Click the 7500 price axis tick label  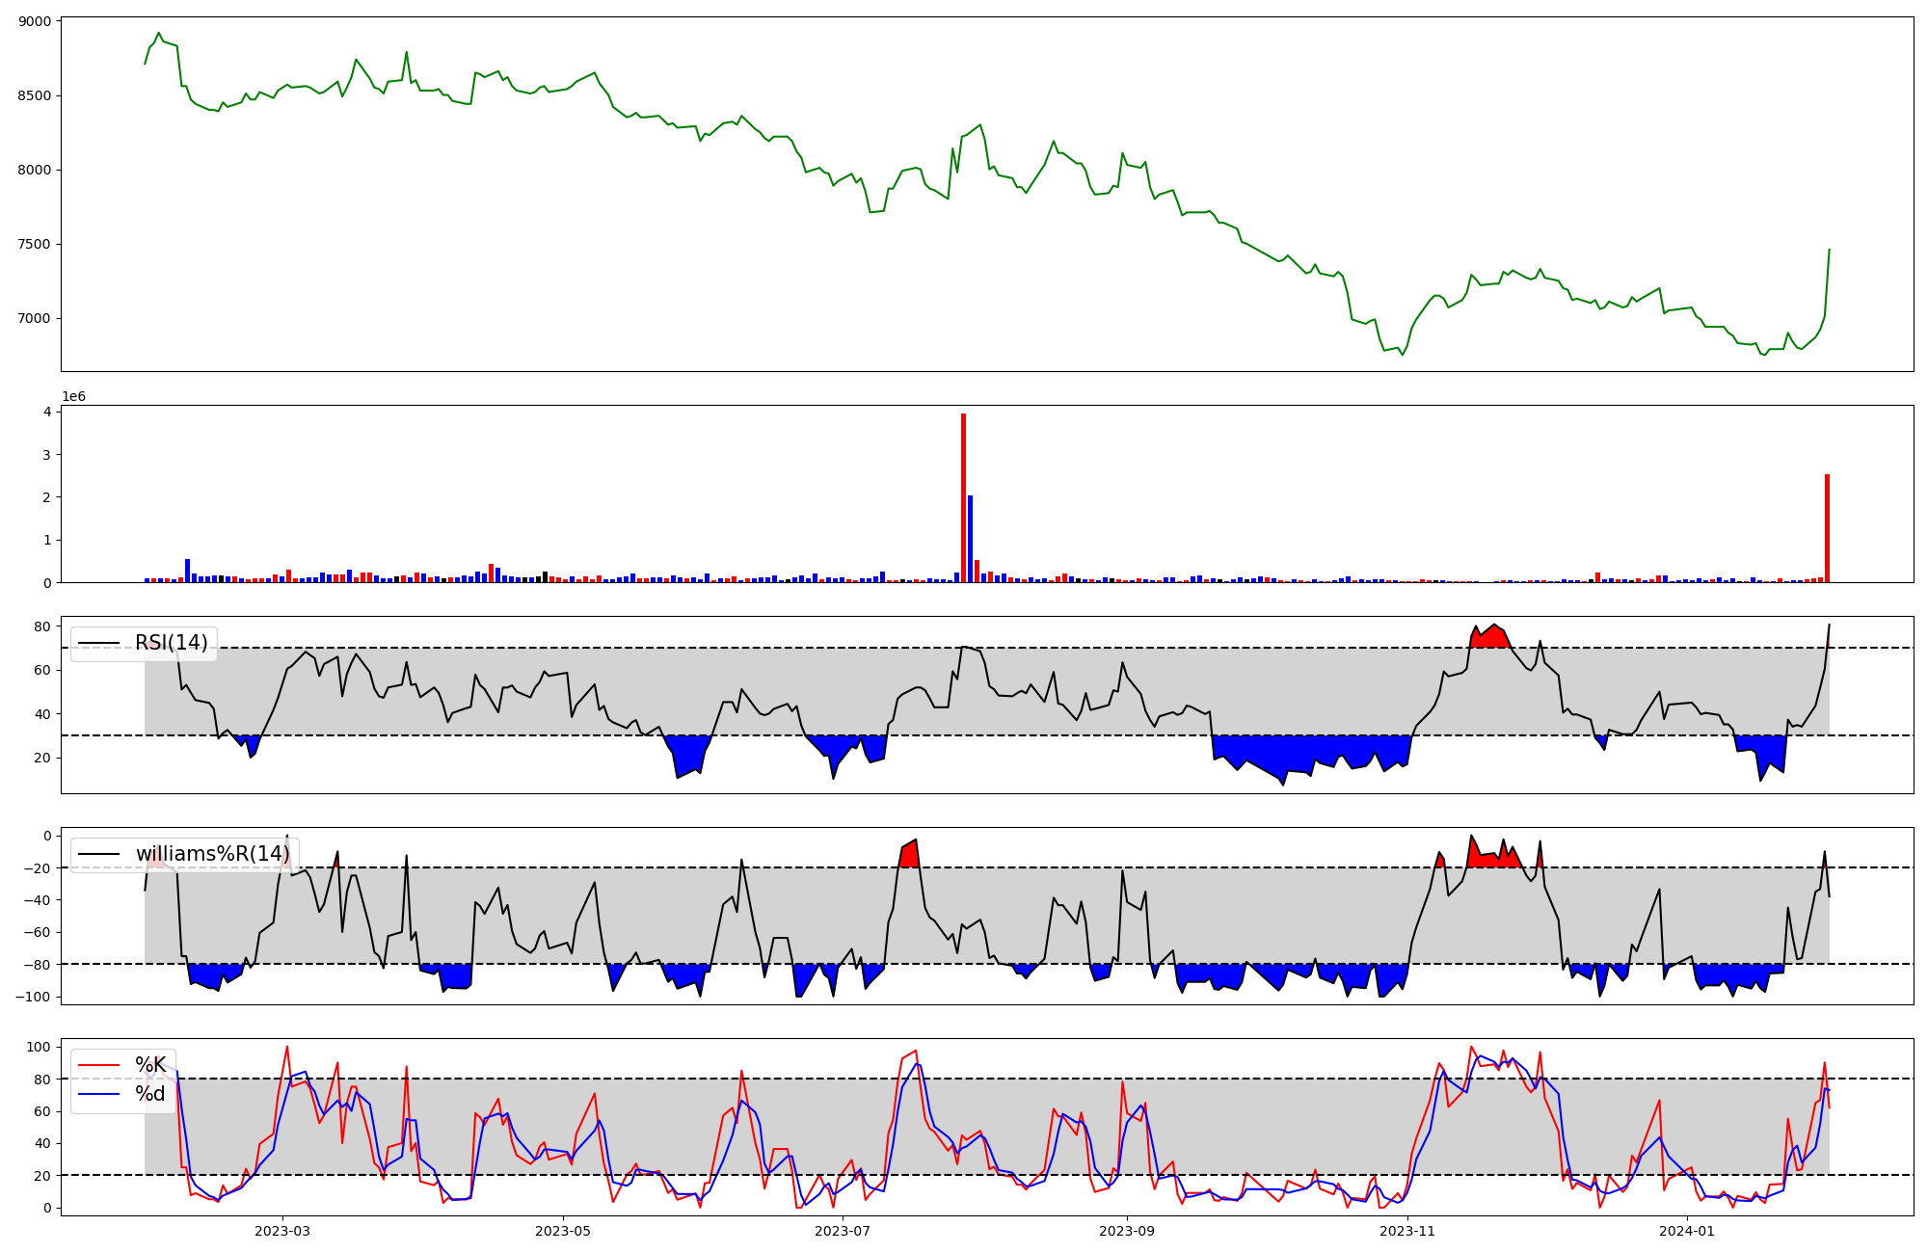[x=36, y=245]
